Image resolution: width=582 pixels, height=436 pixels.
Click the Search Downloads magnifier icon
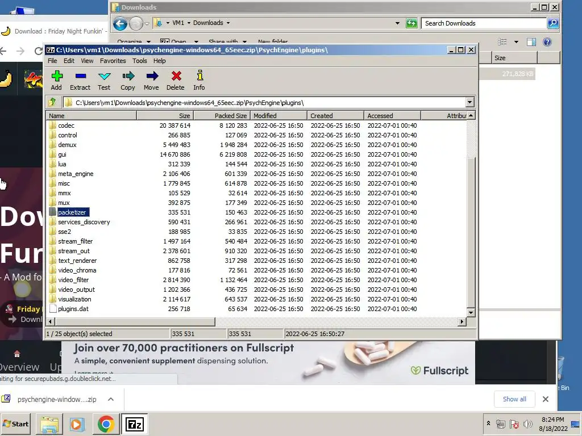point(552,23)
